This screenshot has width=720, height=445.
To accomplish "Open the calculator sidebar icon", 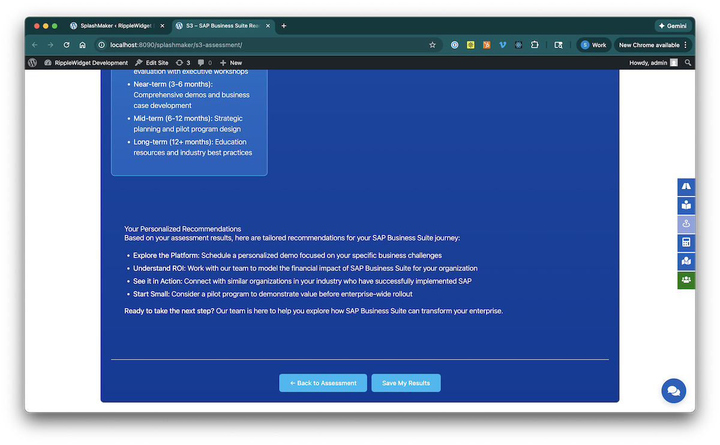I will [686, 243].
